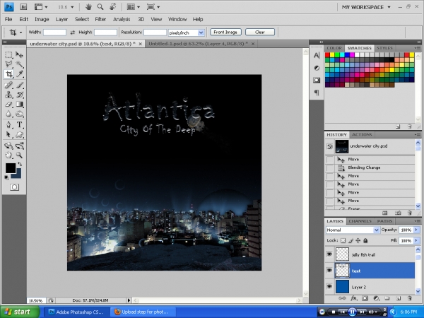The width and height of the screenshot is (424, 318).
Task: Open the Windows start menu
Action: coord(20,312)
